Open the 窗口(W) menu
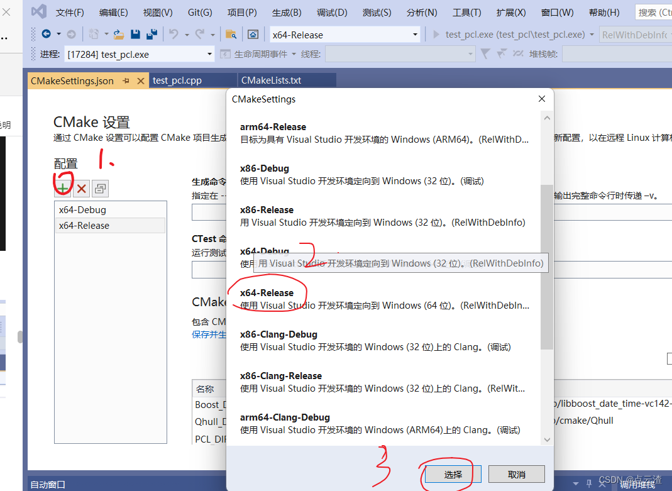672x491 pixels. (x=557, y=13)
